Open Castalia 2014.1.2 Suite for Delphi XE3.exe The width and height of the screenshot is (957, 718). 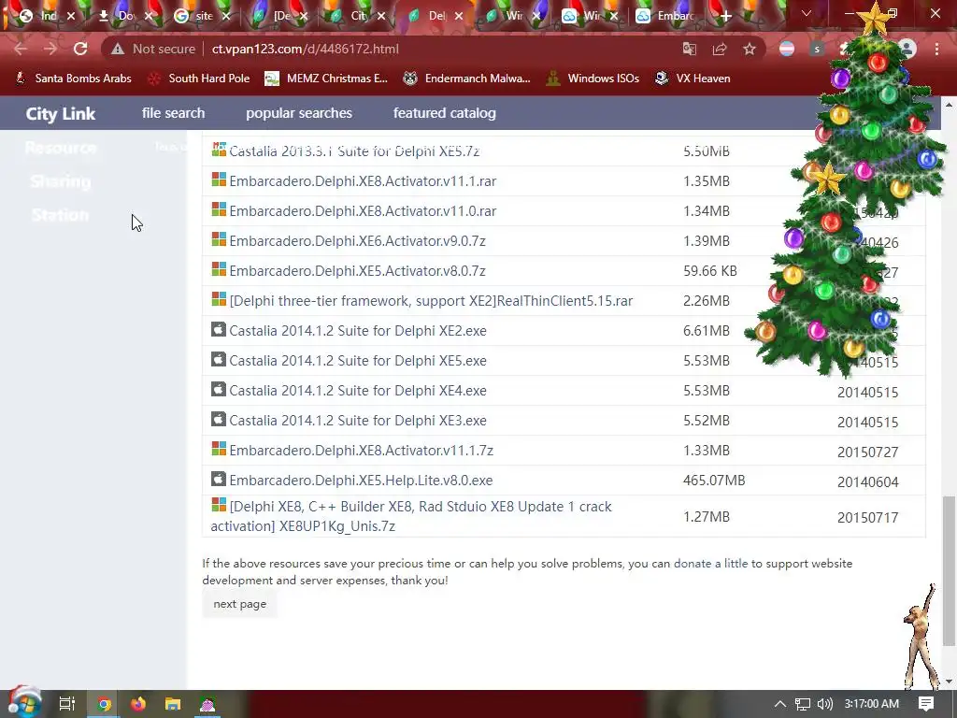tap(358, 421)
